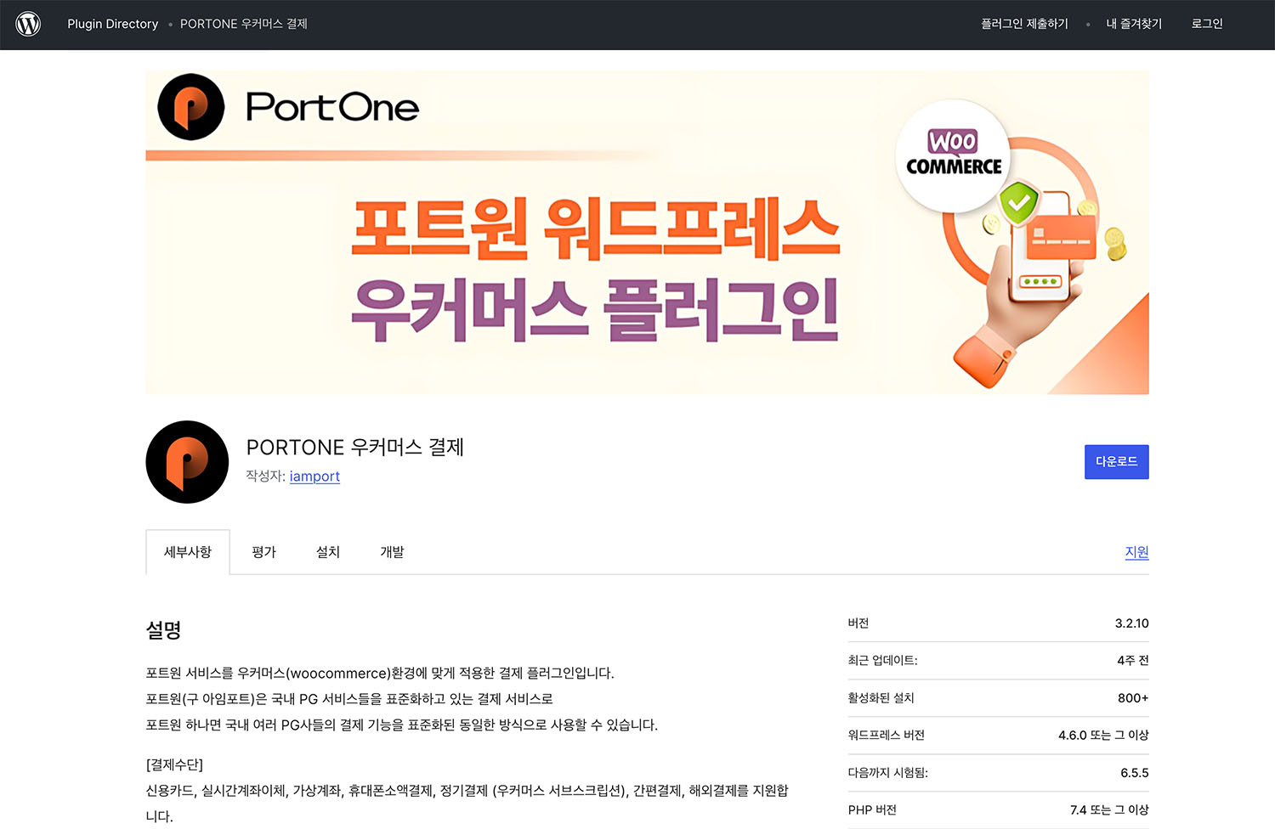Switch to the 설치 tab
The width and height of the screenshot is (1275, 829).
[328, 552]
